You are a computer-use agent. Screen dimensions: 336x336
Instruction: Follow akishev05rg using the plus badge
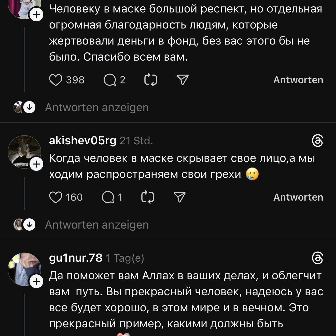pos(37,164)
